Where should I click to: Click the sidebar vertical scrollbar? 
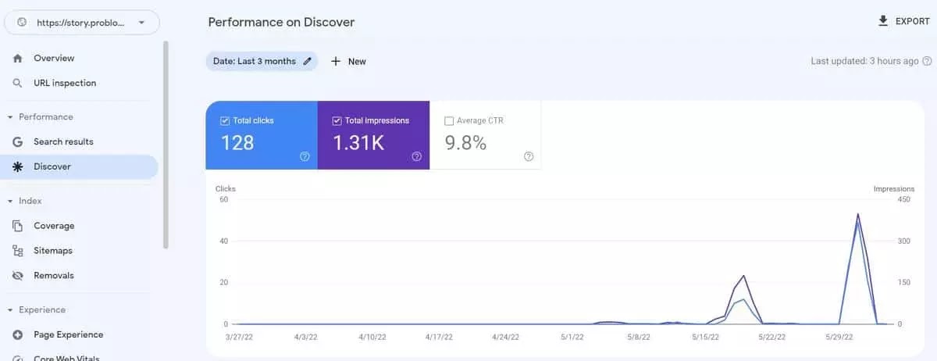166,145
